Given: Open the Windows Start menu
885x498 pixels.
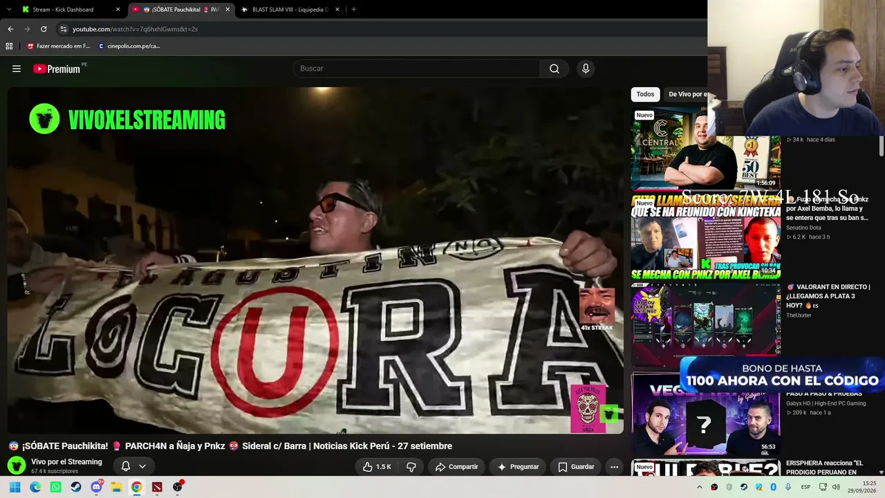Looking at the screenshot, I should [15, 487].
